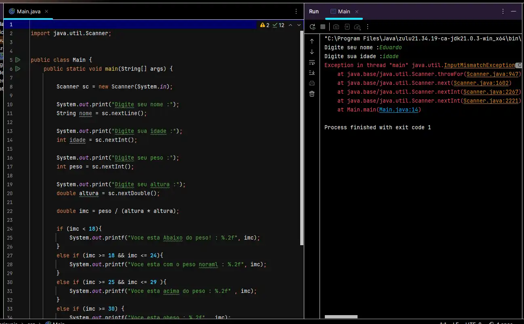Toggle scroll to end of console
This screenshot has width=524, height=324.
312,73
